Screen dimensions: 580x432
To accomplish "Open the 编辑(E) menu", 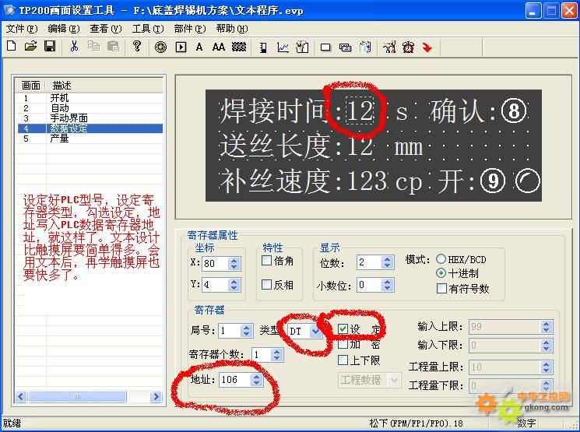I will point(64,29).
